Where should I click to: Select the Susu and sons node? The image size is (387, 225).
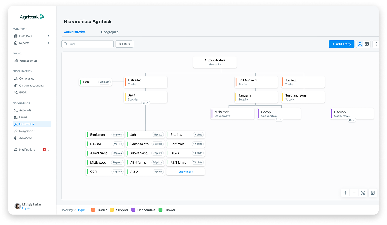pyautogui.click(x=303, y=97)
